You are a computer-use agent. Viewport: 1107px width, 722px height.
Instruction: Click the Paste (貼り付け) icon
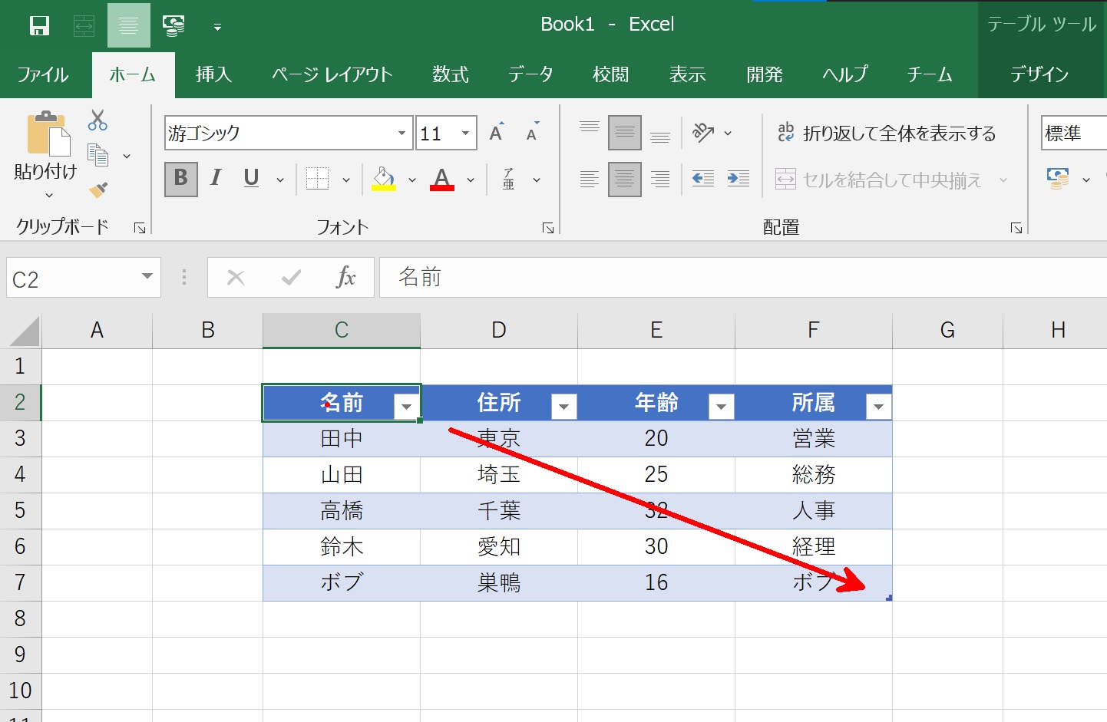click(x=48, y=134)
